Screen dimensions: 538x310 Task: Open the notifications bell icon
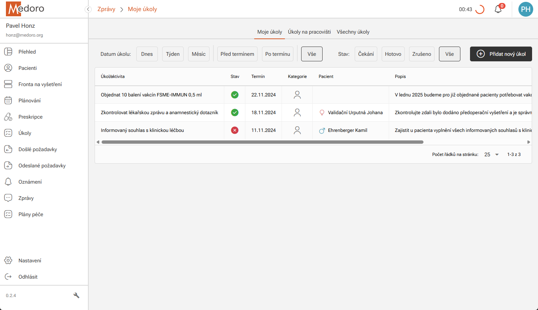[498, 10]
